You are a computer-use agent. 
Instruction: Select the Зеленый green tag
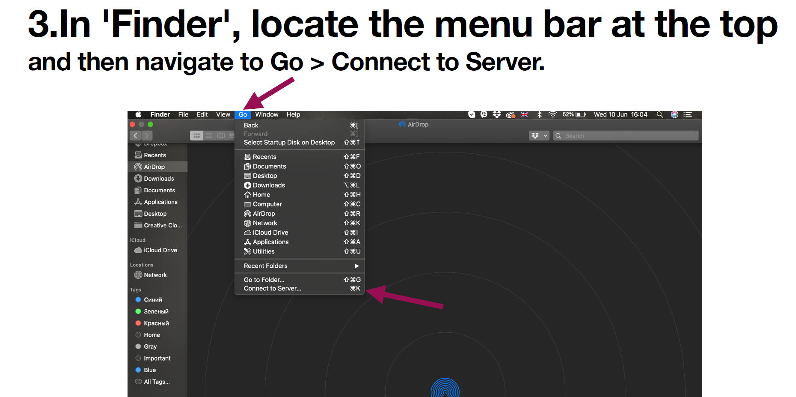point(157,311)
